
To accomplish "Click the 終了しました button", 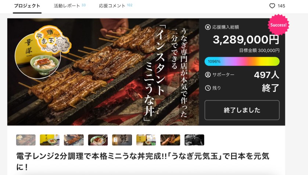I will (x=242, y=110).
